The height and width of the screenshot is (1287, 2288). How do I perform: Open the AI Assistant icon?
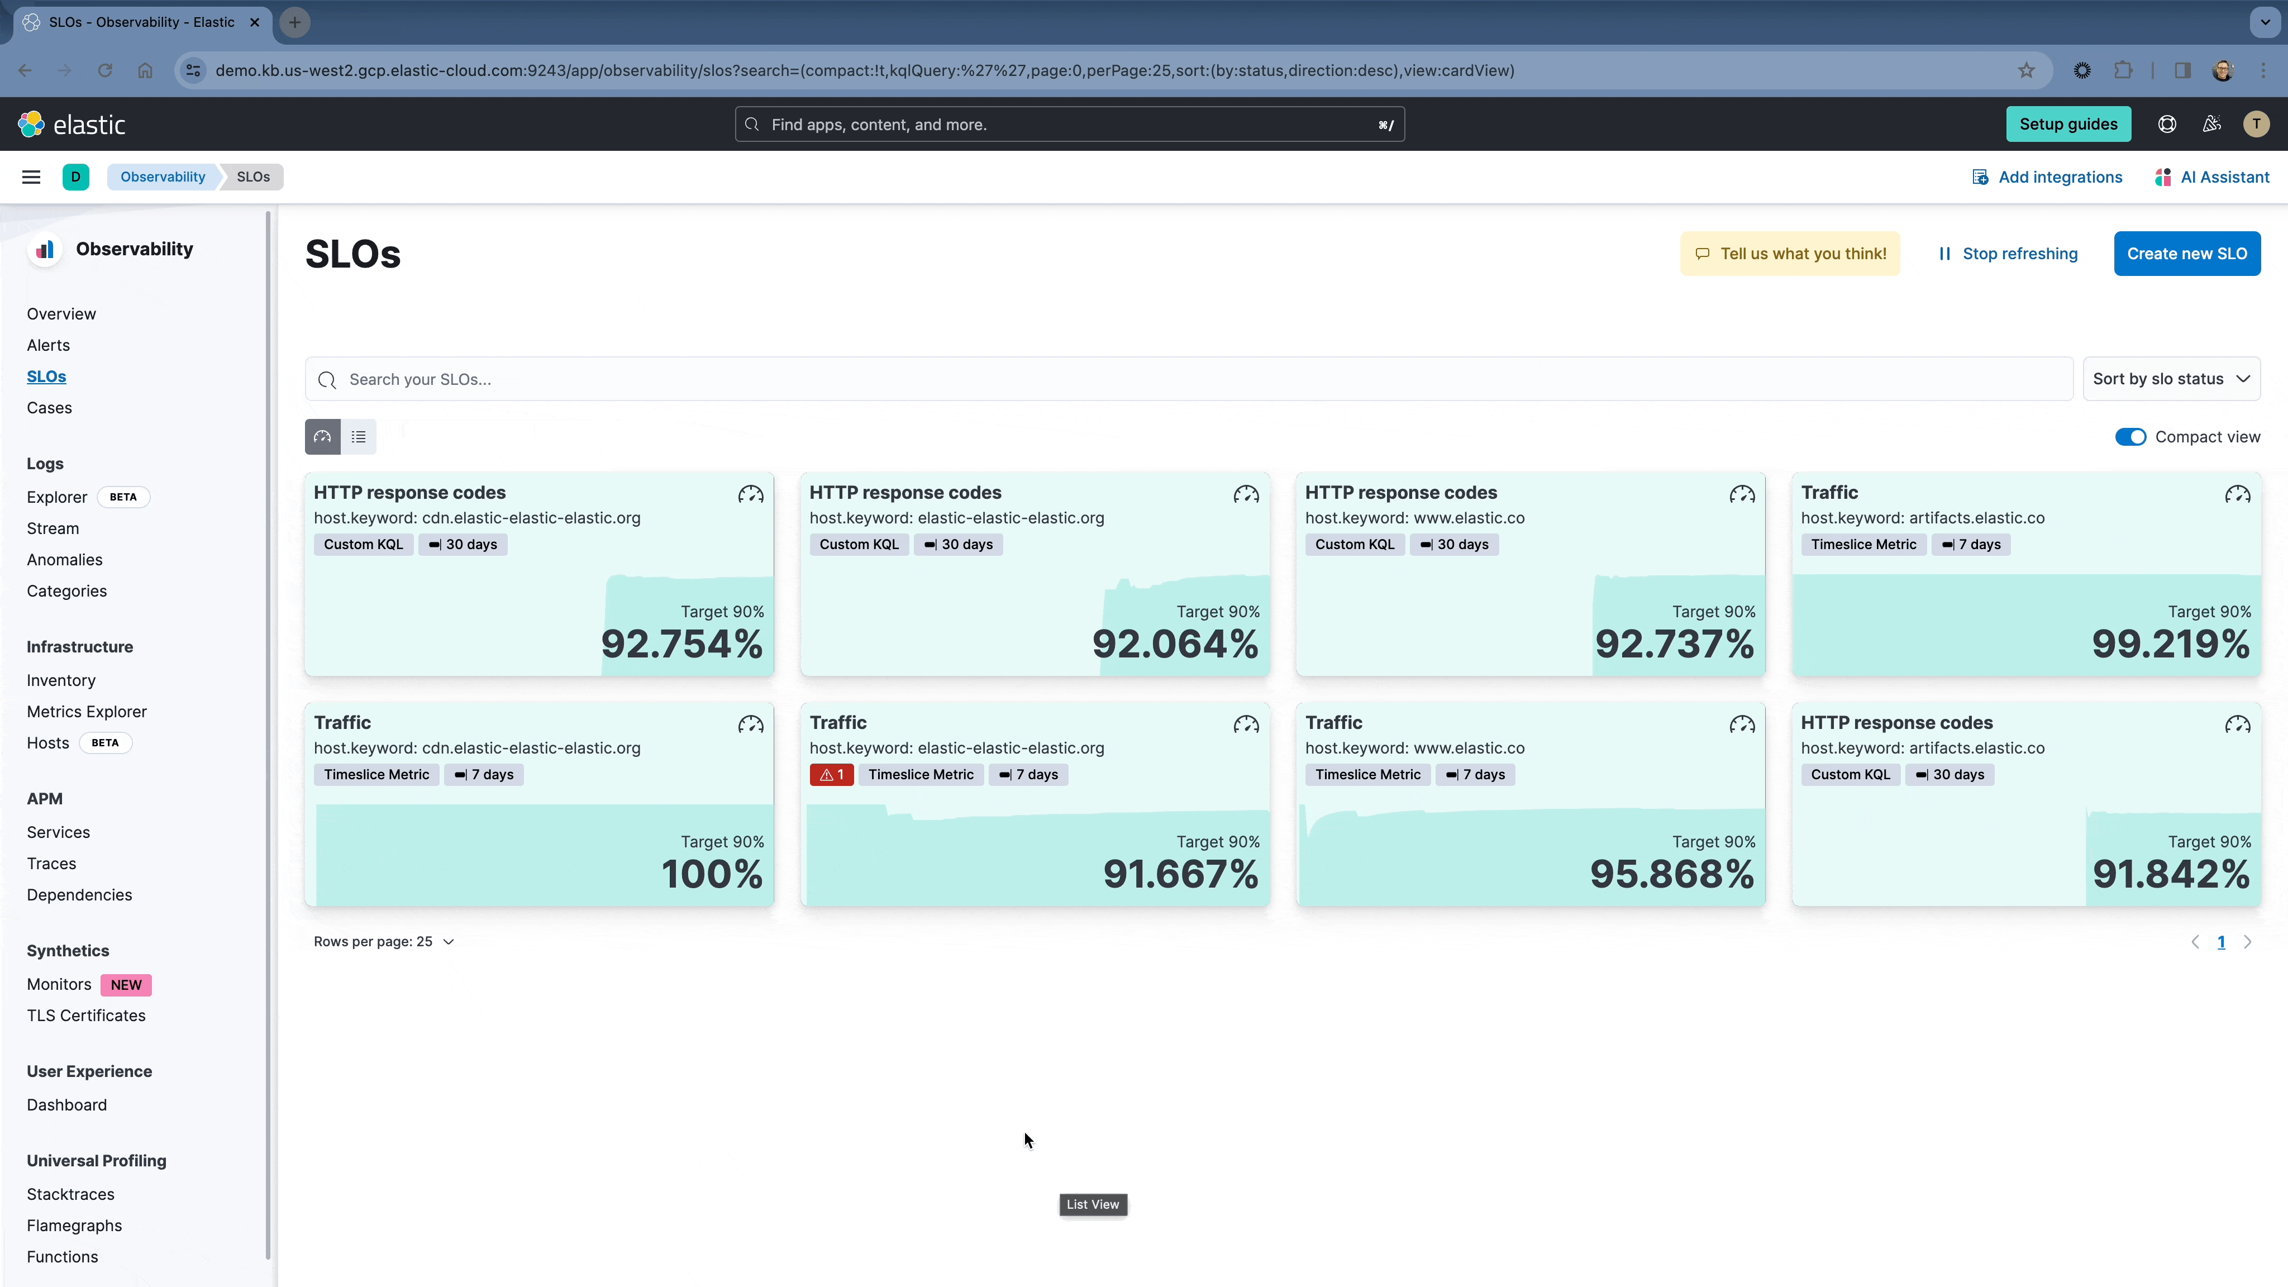click(2163, 177)
